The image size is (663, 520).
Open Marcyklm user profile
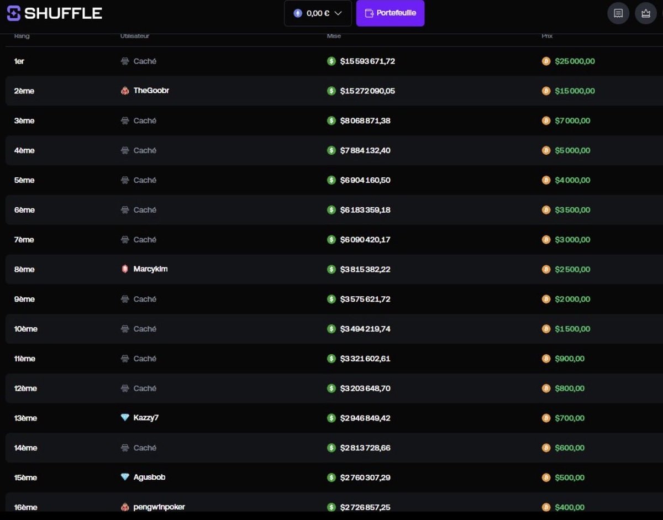coord(150,269)
